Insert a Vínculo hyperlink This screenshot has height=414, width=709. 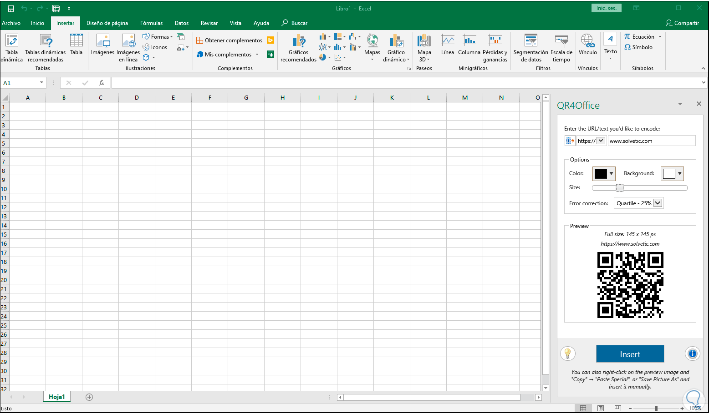(588, 45)
